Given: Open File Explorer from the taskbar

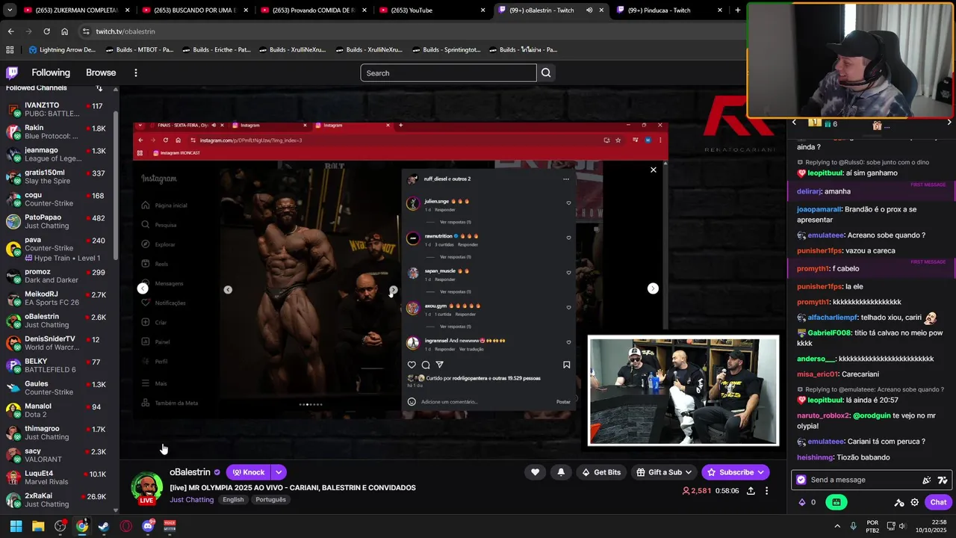Looking at the screenshot, I should pos(38,526).
